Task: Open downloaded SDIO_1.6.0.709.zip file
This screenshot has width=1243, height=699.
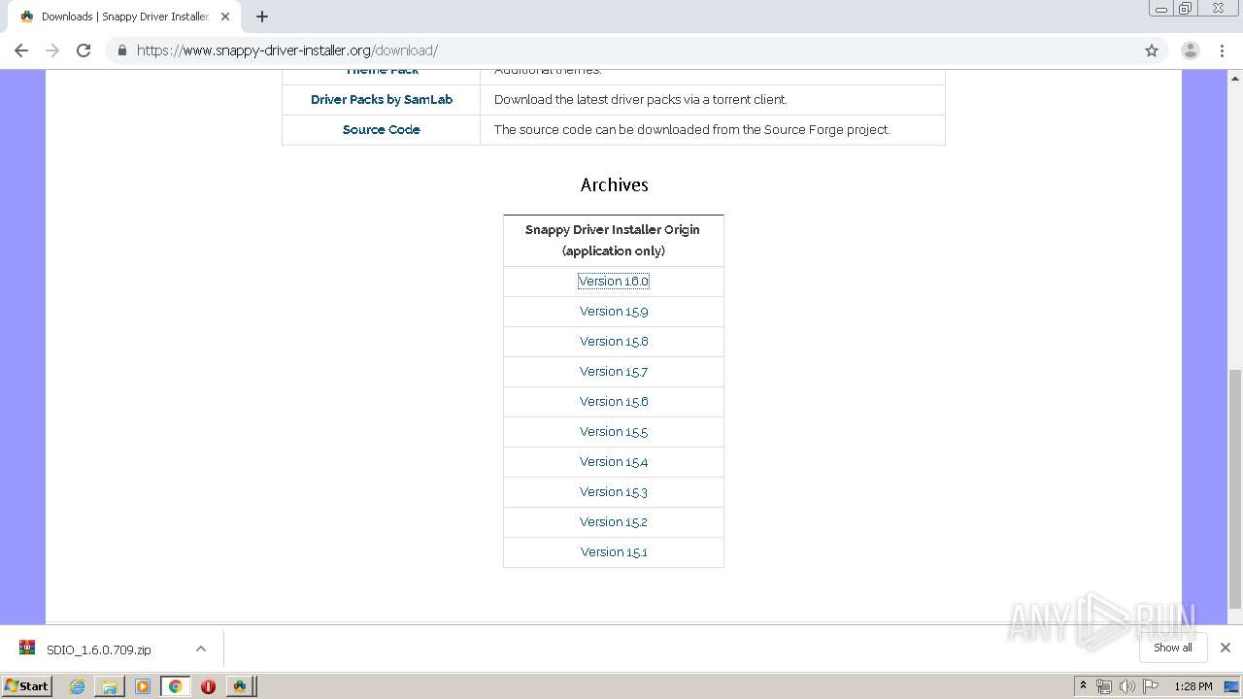Action: pyautogui.click(x=97, y=649)
